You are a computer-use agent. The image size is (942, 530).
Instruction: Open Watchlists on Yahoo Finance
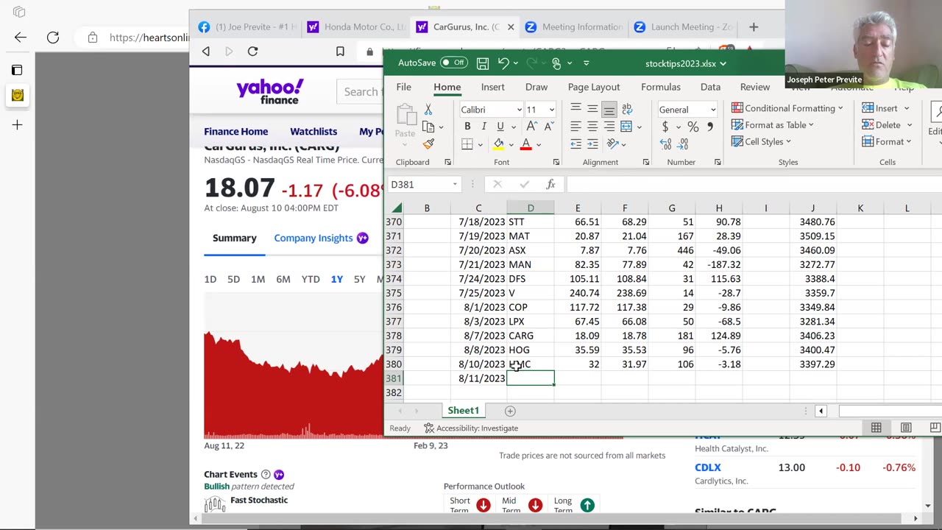[314, 131]
